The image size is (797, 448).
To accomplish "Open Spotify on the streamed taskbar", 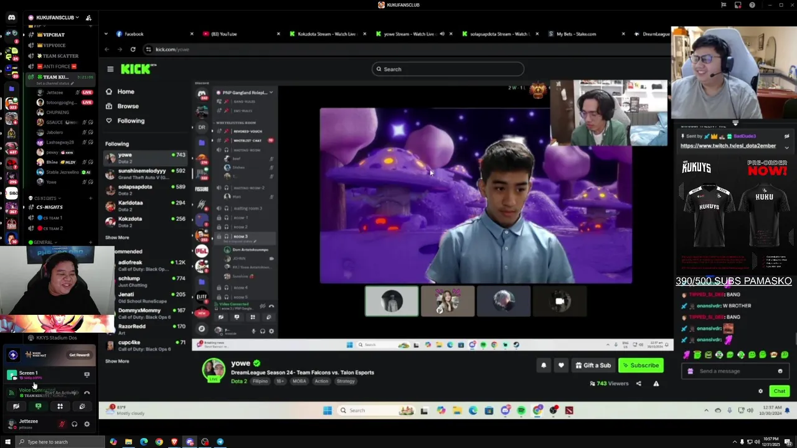I will point(521,411).
